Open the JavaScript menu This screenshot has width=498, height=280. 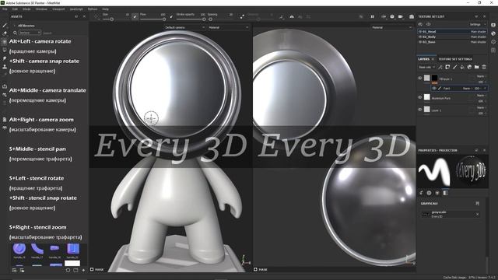(x=76, y=9)
